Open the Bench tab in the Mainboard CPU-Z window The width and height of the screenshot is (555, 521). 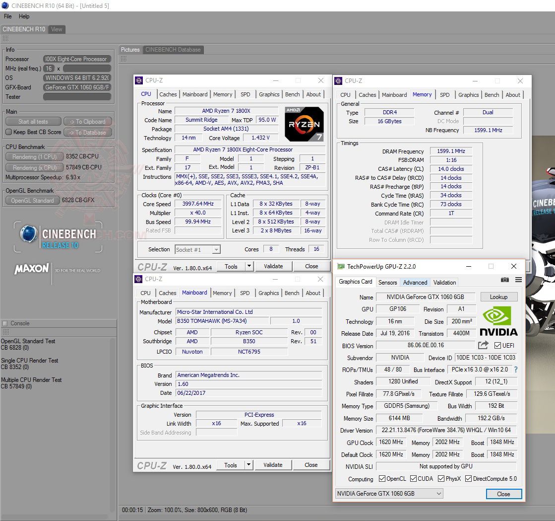[292, 293]
